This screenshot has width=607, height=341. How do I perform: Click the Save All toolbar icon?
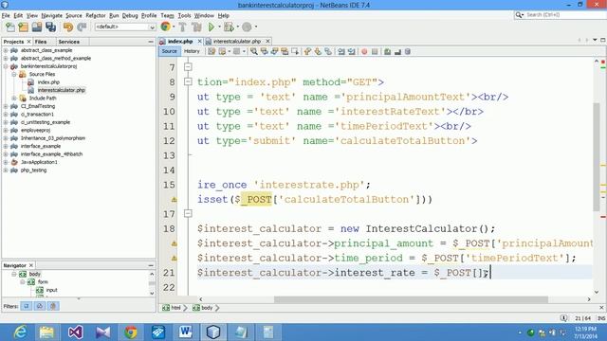[x=50, y=27]
